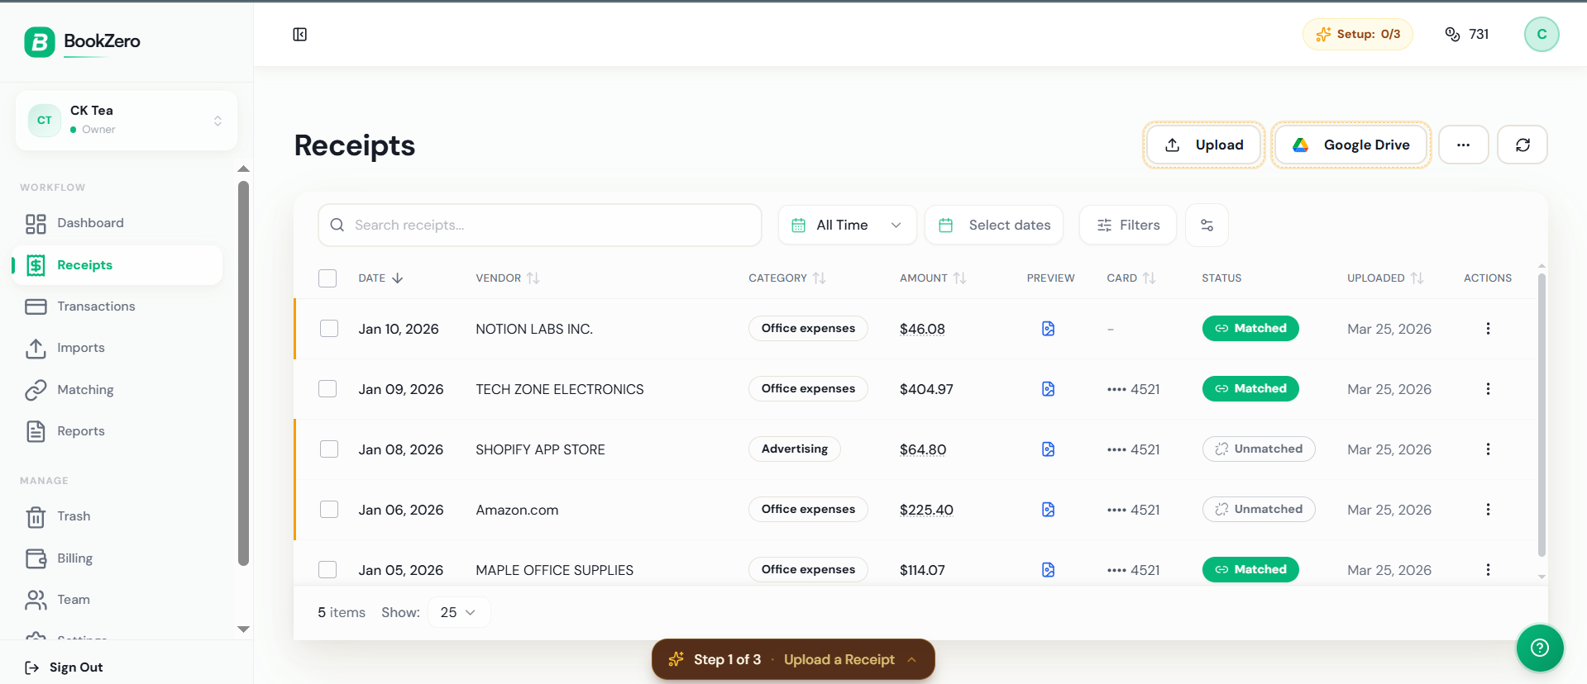Image resolution: width=1587 pixels, height=684 pixels.
Task: Preview the SHOPIFY APP STORE receipt file
Action: pos(1048,449)
